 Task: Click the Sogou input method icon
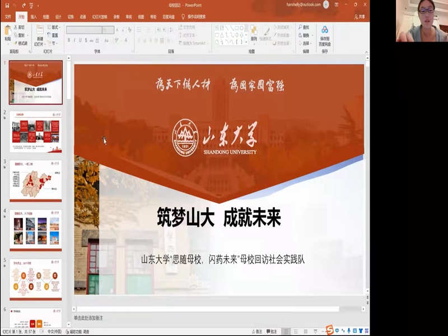pos(330,330)
